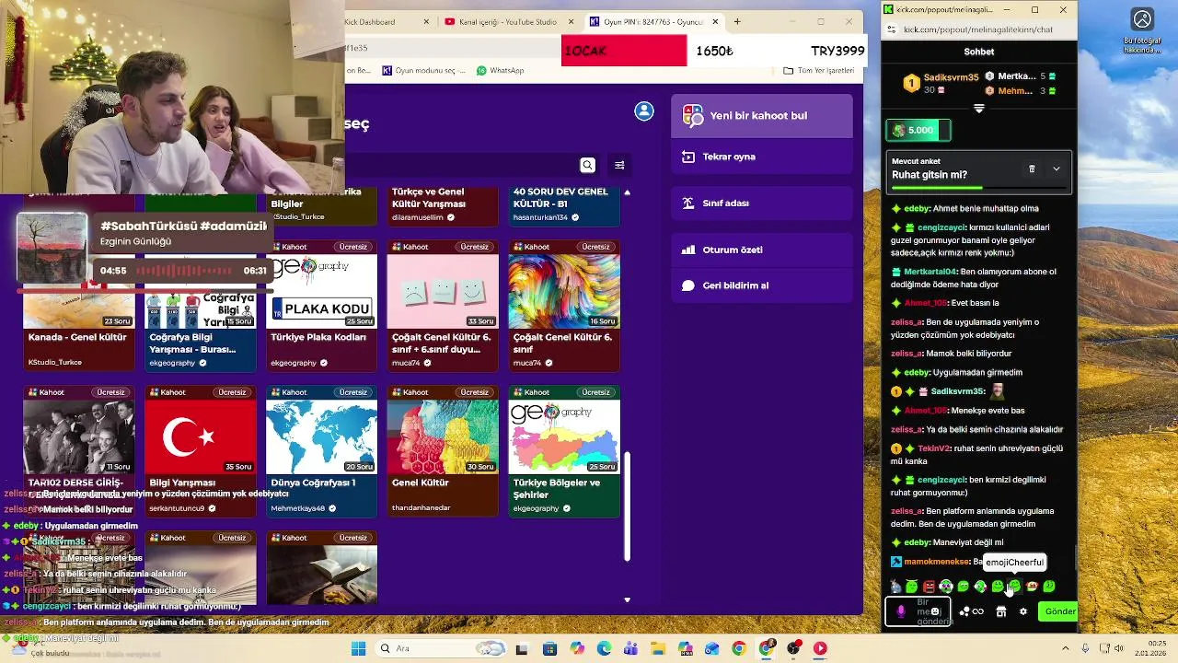Image resolution: width=1178 pixels, height=663 pixels.
Task: Click username TekinV2 in chat
Action: coord(933,448)
